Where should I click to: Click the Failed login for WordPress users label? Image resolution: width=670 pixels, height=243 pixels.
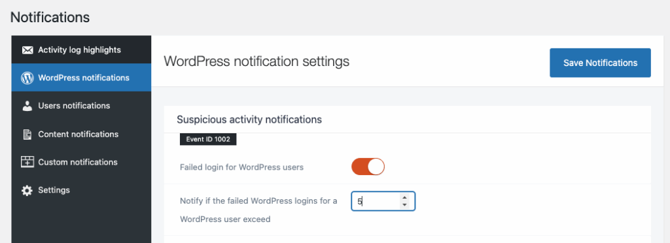[241, 167]
